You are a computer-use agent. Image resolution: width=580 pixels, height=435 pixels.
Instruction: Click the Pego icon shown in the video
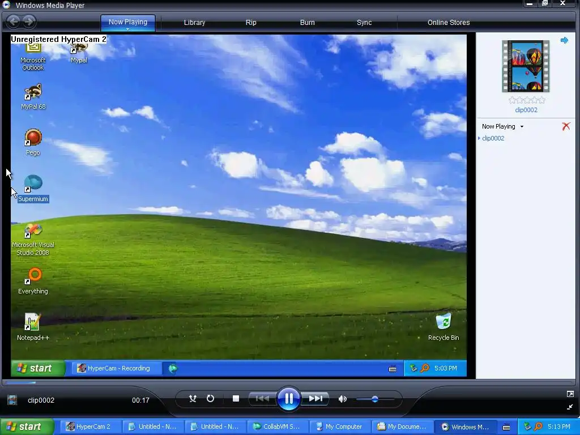[33, 142]
